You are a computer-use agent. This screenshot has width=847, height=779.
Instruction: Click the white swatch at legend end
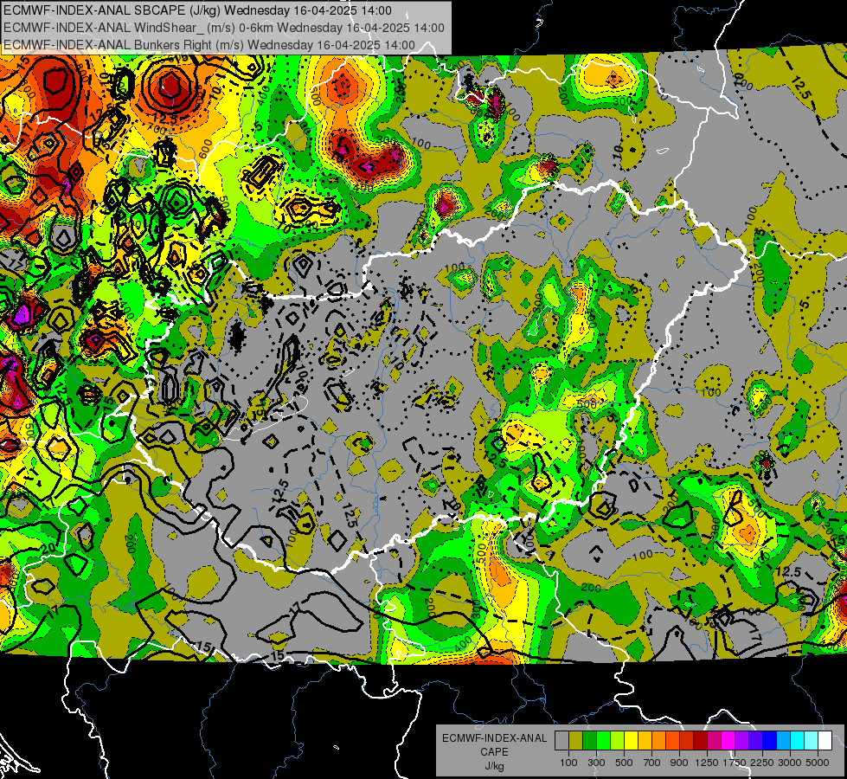(825, 740)
